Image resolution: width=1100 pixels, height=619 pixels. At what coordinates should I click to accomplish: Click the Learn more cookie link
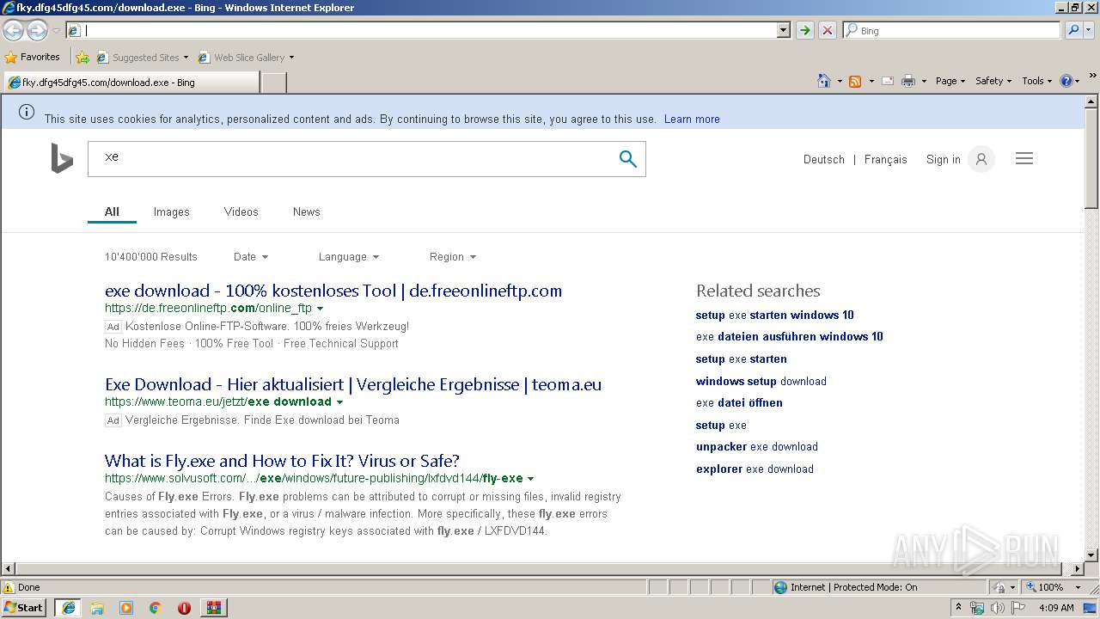pyautogui.click(x=692, y=120)
